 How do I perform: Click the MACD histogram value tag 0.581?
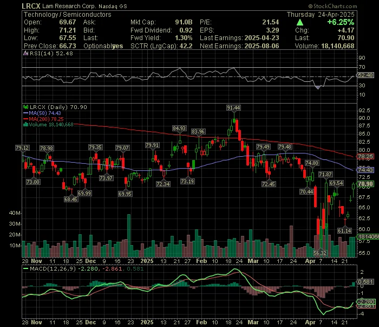(x=365, y=282)
